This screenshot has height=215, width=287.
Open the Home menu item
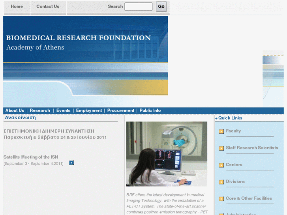pos(17,6)
